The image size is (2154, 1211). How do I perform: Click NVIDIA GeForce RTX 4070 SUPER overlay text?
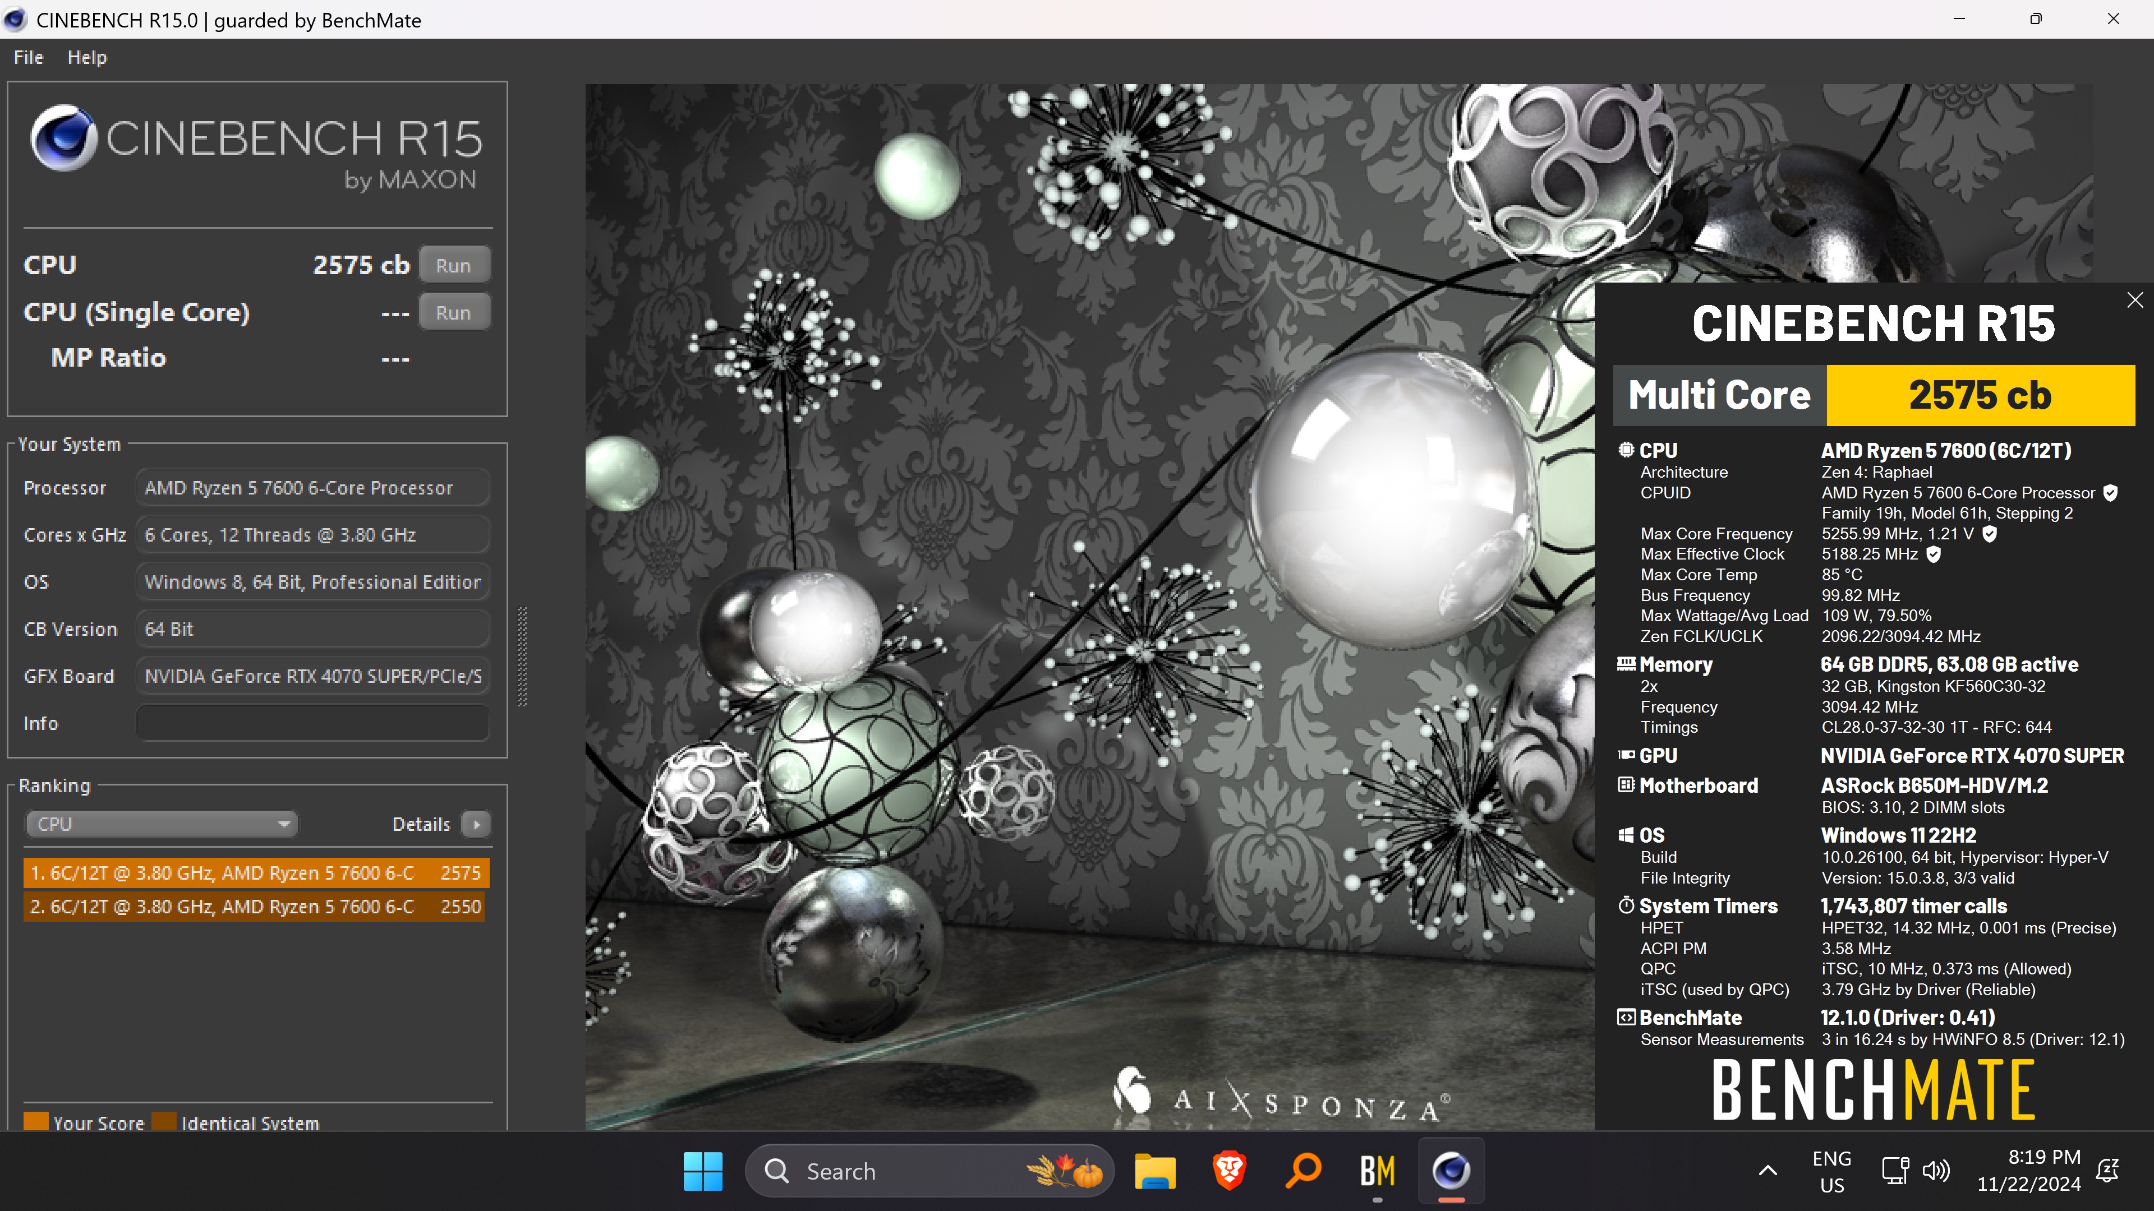click(x=1972, y=756)
